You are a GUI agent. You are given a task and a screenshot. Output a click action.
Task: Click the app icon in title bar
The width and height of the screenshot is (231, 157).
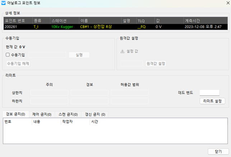click(4, 3)
